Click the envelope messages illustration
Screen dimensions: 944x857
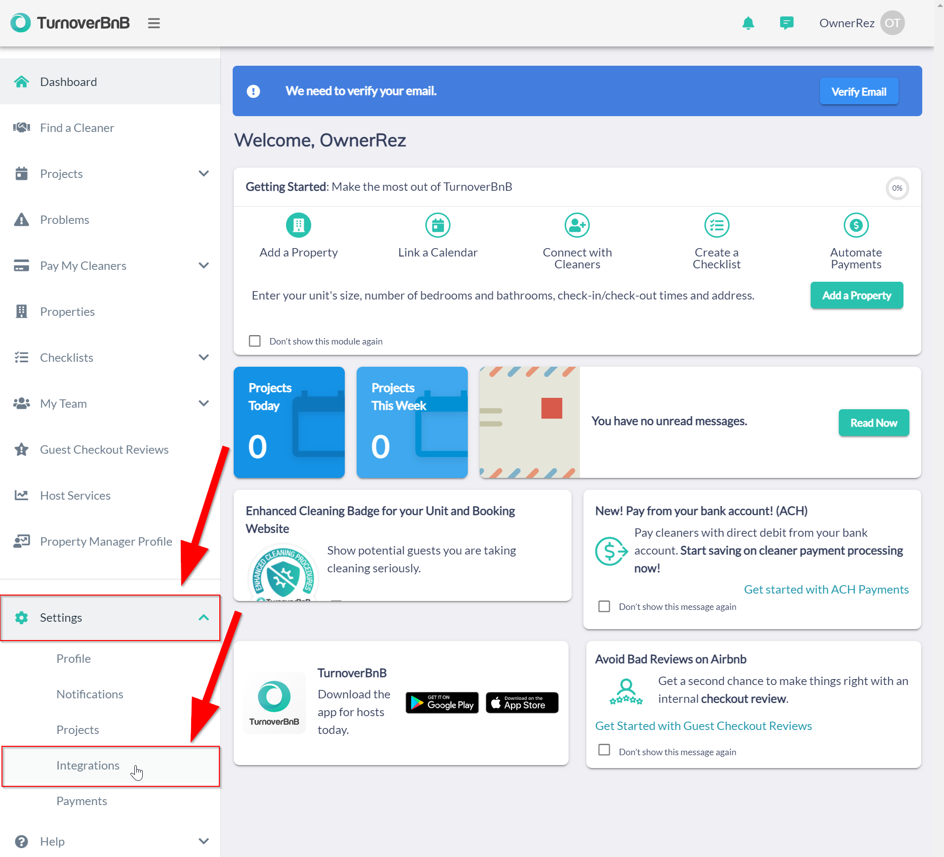pyautogui.click(x=530, y=422)
